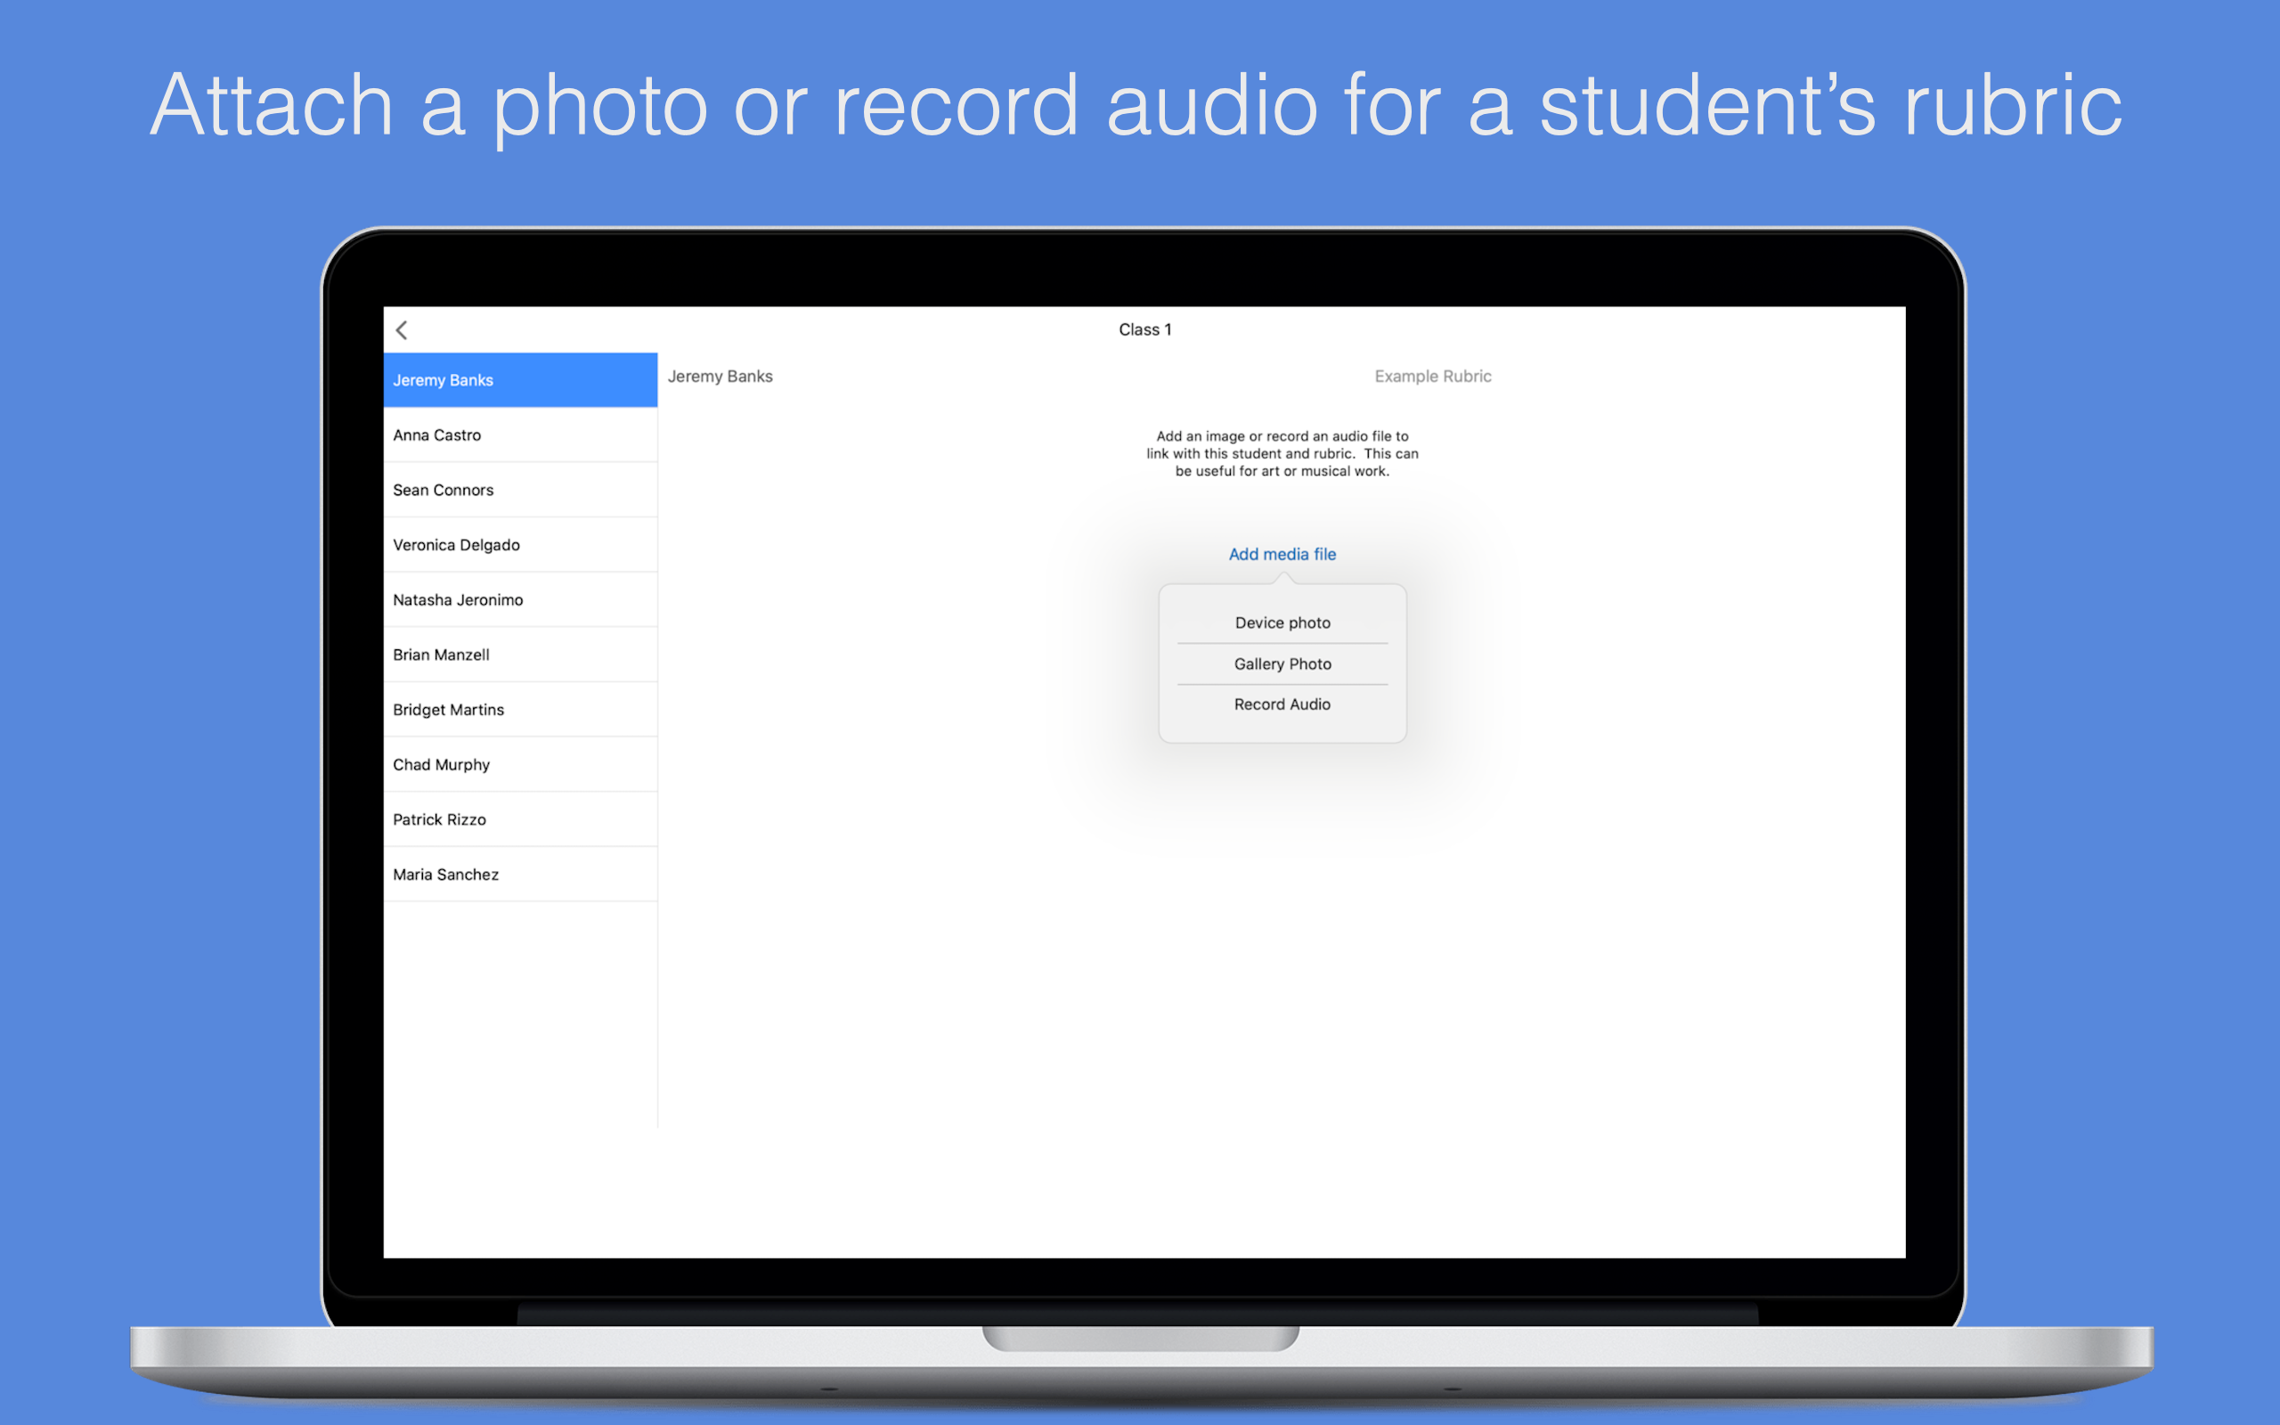Viewport: 2280px width, 1425px height.
Task: Choose Gallery Photo from popup menu
Action: click(1282, 664)
